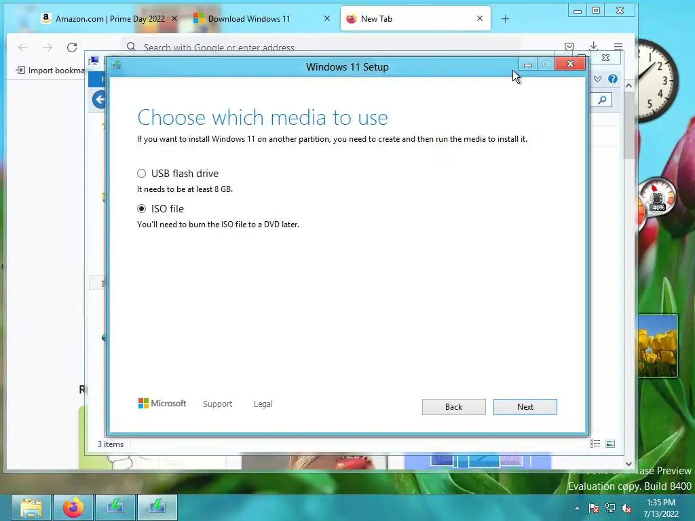The height and width of the screenshot is (521, 695).
Task: Minimize the Windows 11 Setup window
Action: [x=527, y=64]
